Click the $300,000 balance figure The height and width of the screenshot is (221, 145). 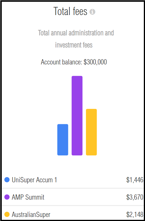click(95, 62)
